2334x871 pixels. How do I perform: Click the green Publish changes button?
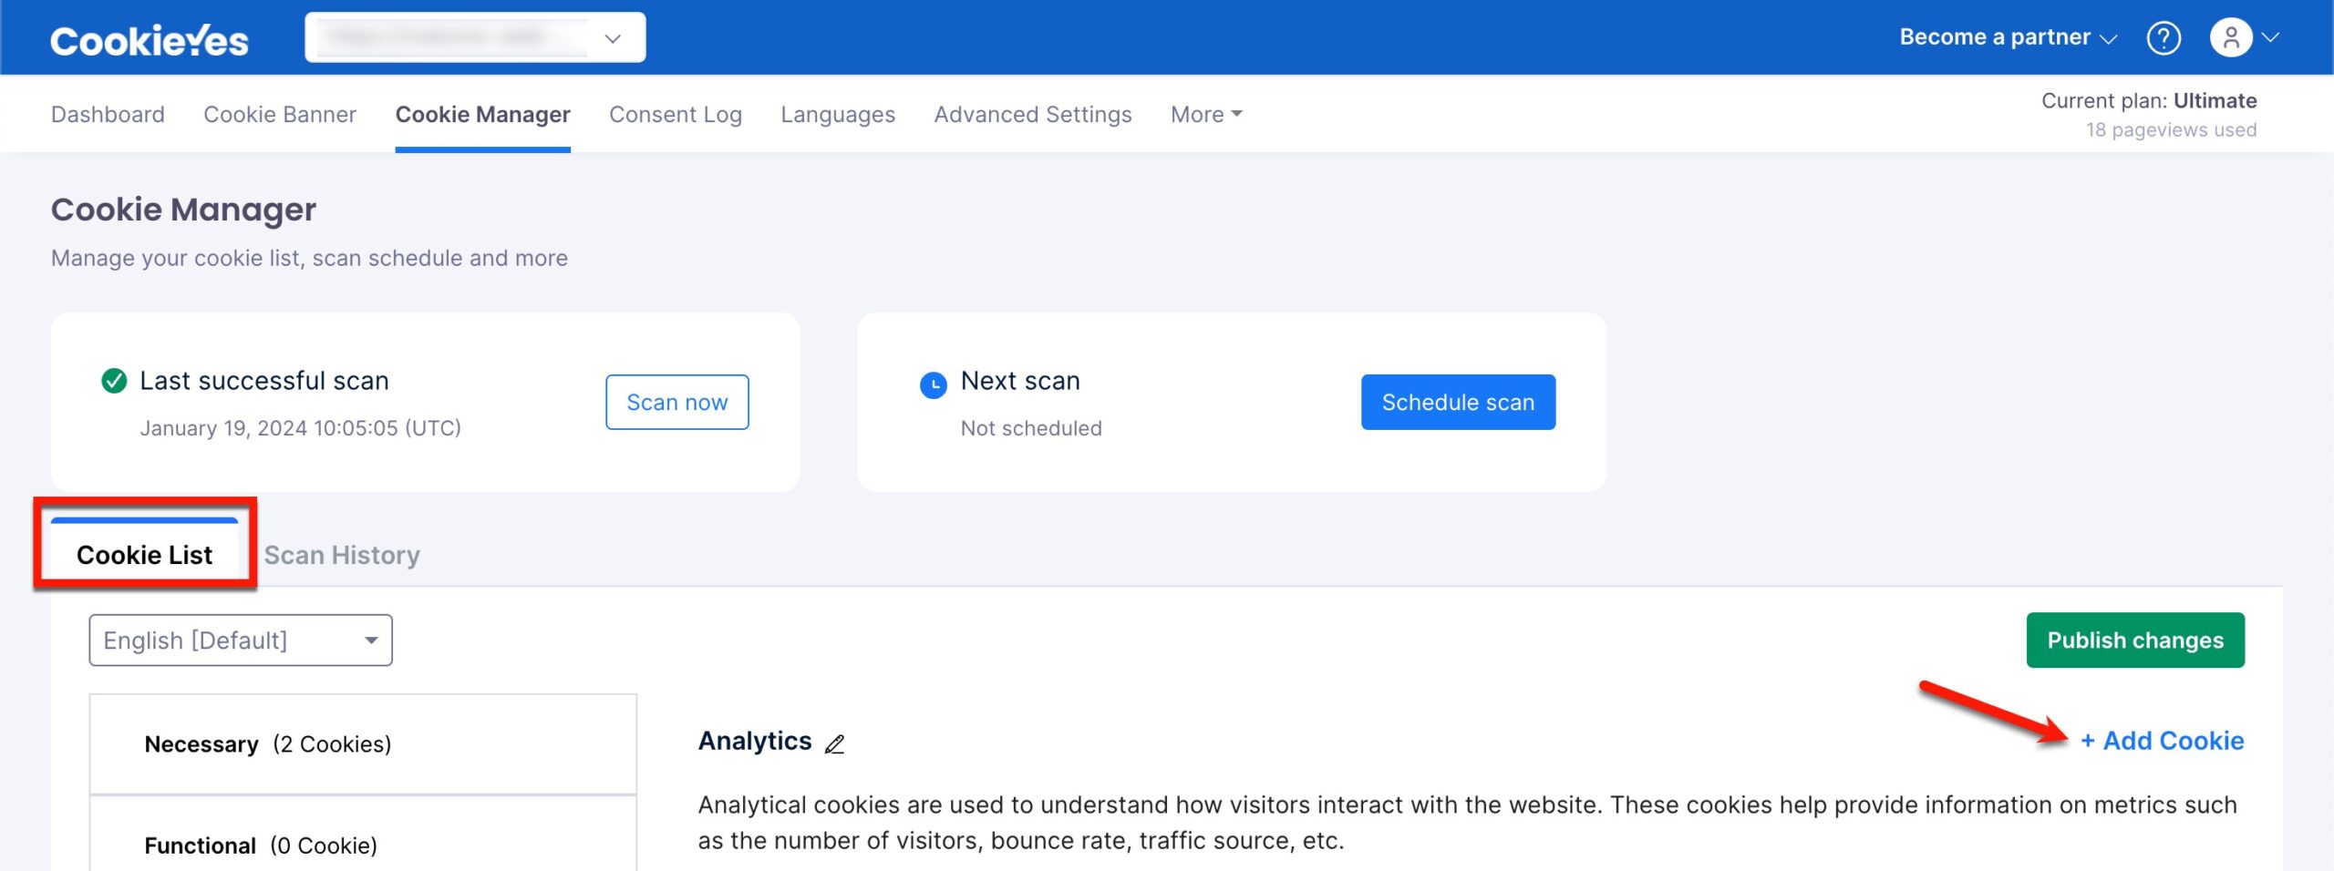click(2135, 640)
